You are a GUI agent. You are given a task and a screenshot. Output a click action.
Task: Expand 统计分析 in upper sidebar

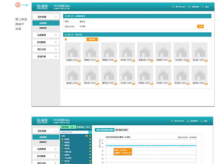(x=56, y=49)
